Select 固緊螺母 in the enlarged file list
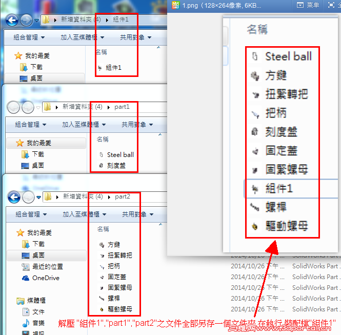The width and height of the screenshot is (341, 335). click(279, 169)
